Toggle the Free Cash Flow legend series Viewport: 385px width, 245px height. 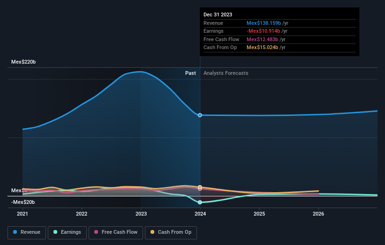pyautogui.click(x=116, y=232)
